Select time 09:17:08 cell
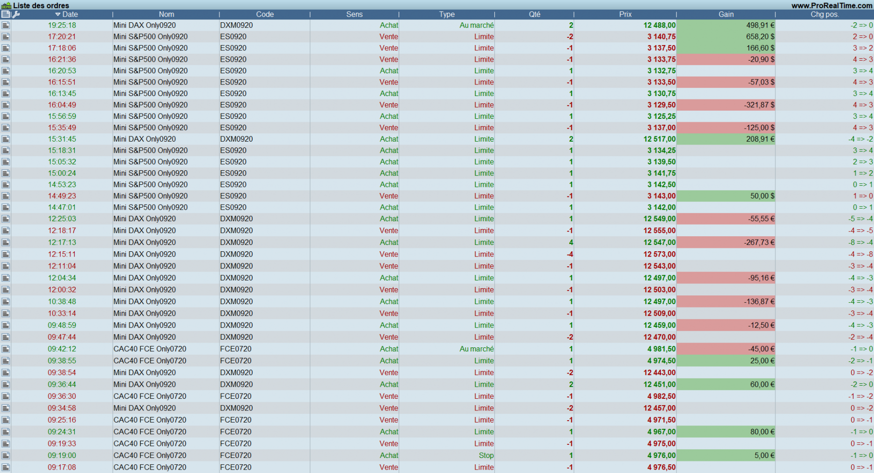 pyautogui.click(x=62, y=467)
